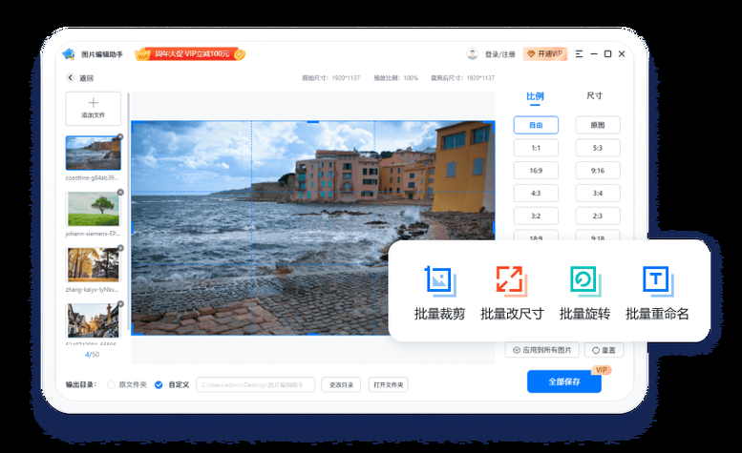The image size is (742, 453).
Task: Select the zhang-kaiyv autumn thumbnail
Action: click(94, 265)
